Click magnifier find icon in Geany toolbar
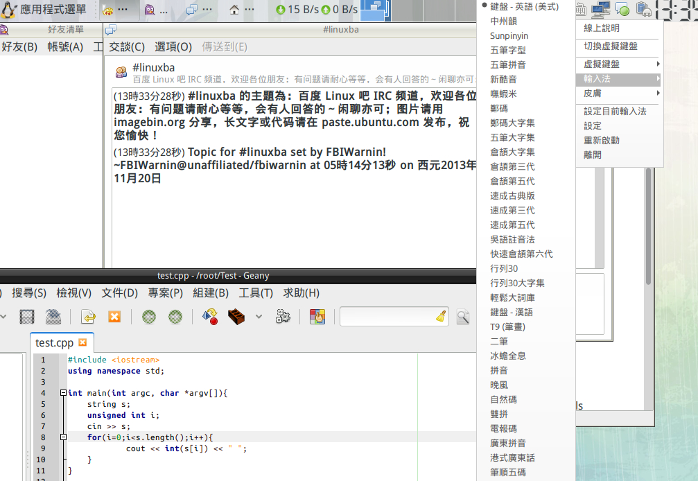Viewport: 698px width, 481px height. (463, 317)
